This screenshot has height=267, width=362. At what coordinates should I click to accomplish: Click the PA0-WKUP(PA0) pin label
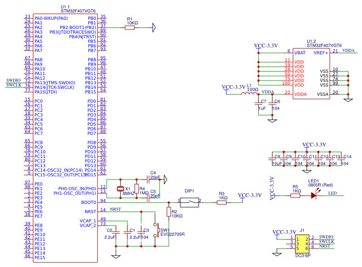point(51,18)
